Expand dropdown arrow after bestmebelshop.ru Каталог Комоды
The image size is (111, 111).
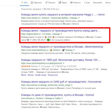[x=74, y=50]
